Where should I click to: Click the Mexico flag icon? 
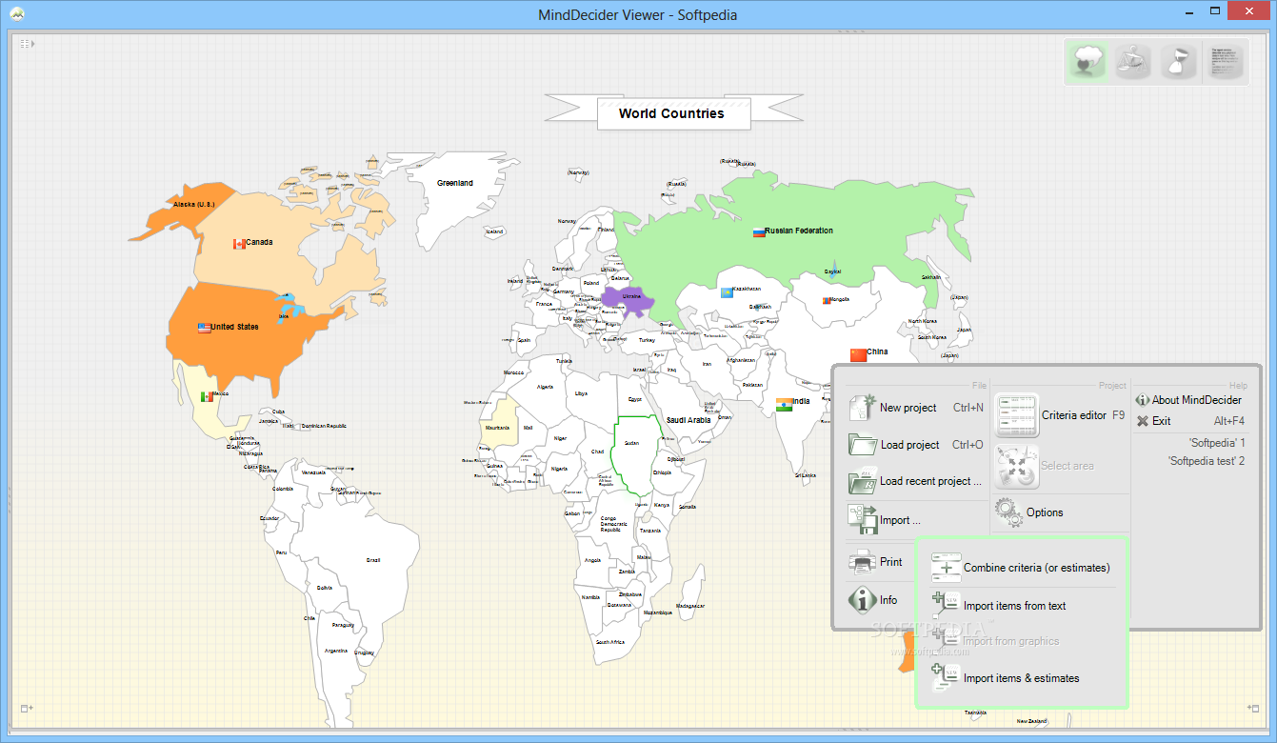click(x=207, y=396)
